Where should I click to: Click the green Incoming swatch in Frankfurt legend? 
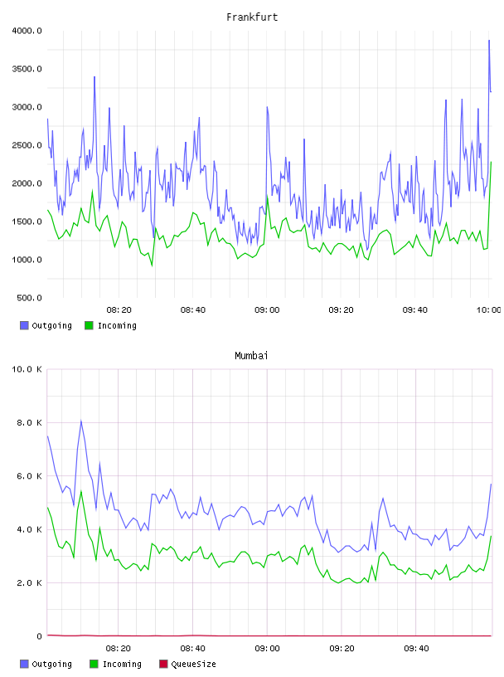(89, 325)
